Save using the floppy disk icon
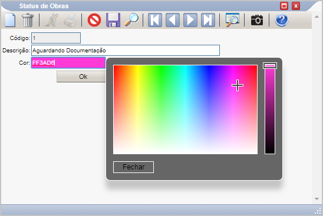 [x=113, y=20]
